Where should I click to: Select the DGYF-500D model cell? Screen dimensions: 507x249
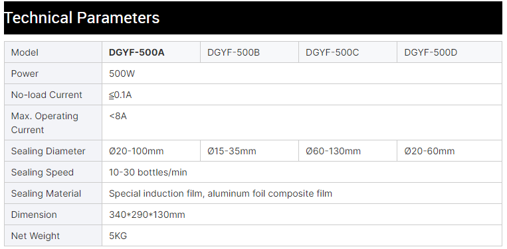coord(449,52)
